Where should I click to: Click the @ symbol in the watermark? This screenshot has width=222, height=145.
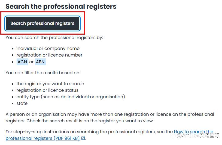[x=180, y=135]
